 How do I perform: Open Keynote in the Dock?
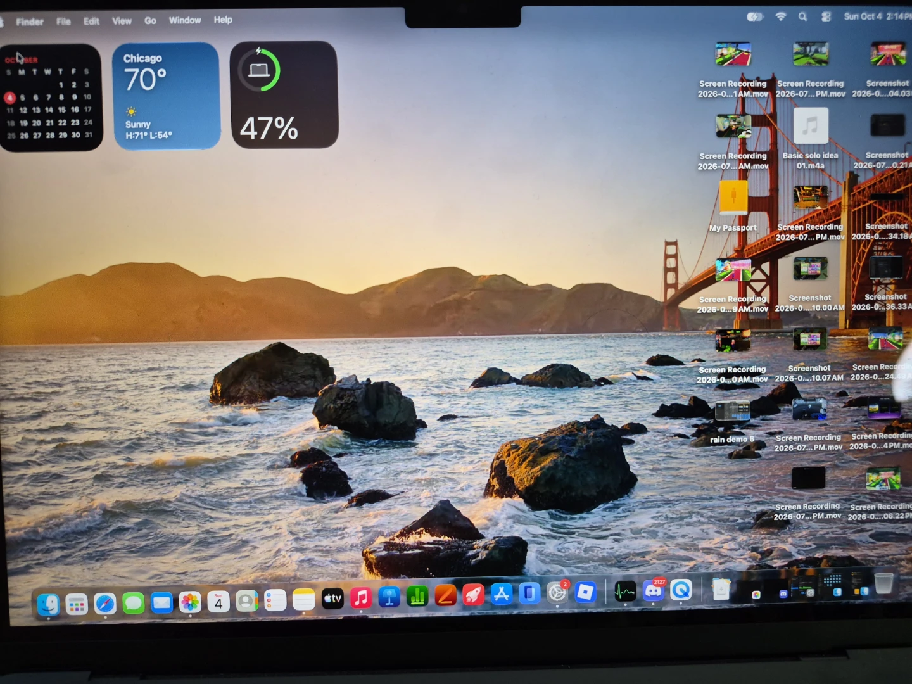point(389,597)
